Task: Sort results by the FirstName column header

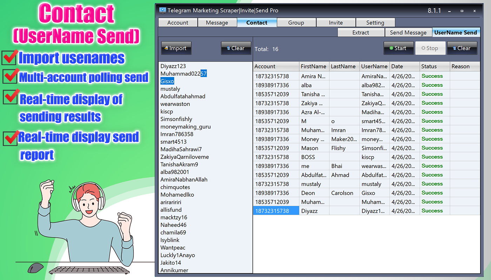Action: click(314, 66)
